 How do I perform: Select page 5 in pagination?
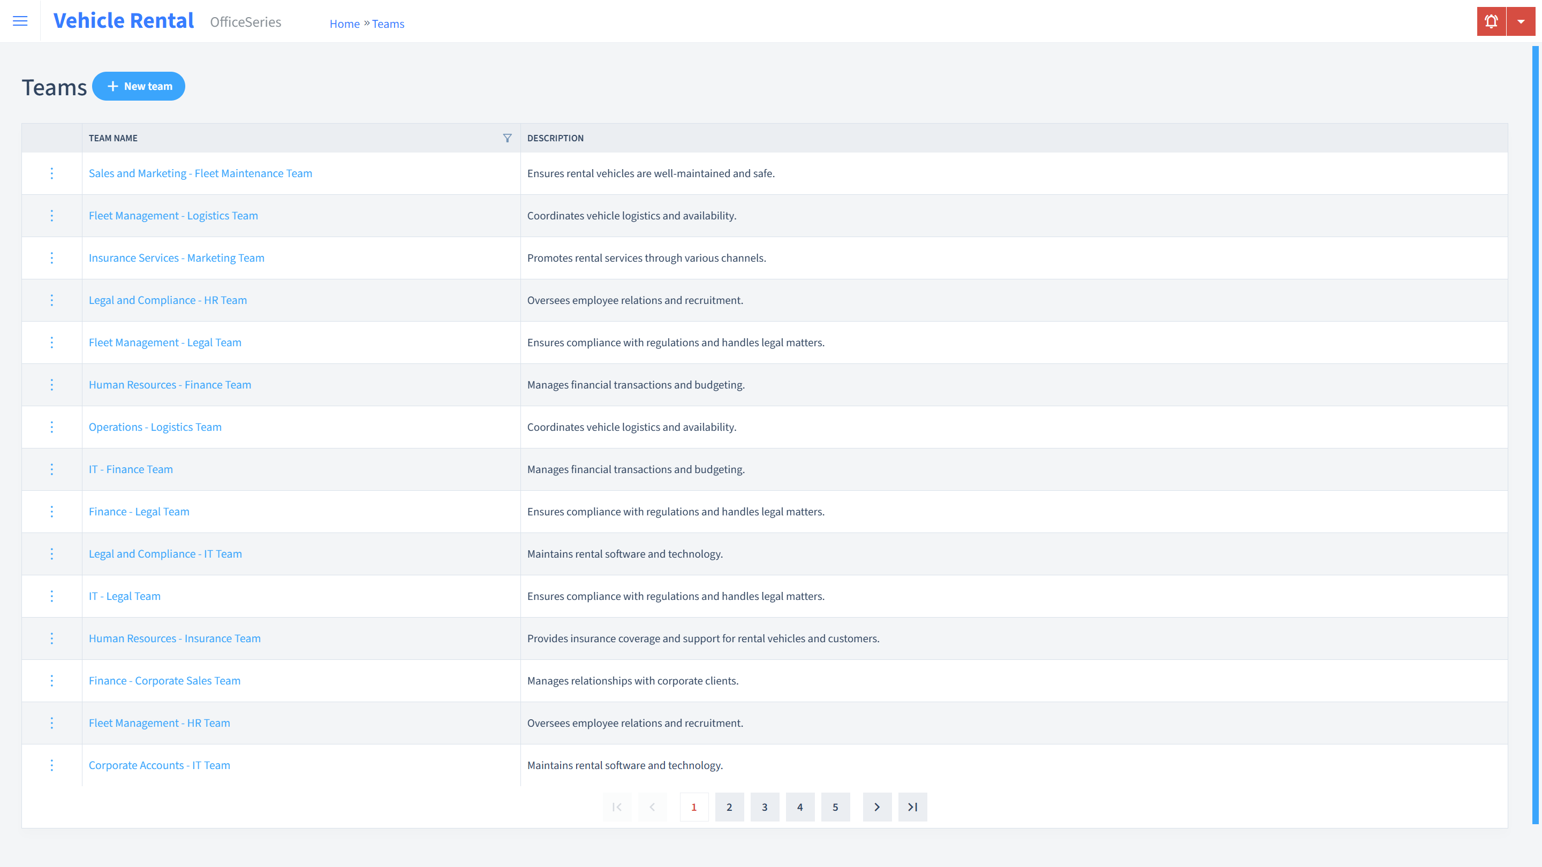click(836, 807)
